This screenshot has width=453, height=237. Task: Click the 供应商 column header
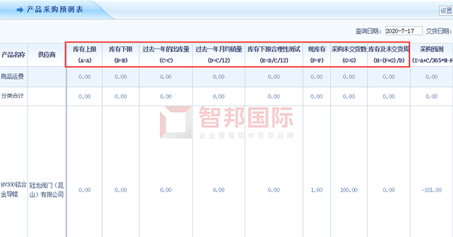pyautogui.click(x=47, y=54)
